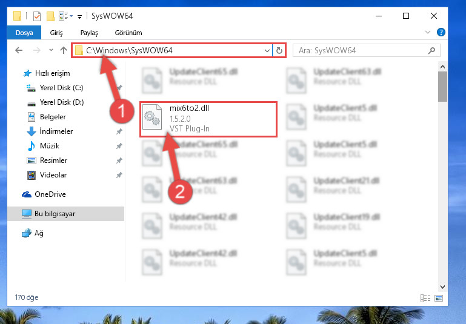Click the Müzik note icon
This screenshot has width=466, height=324.
click(31, 146)
